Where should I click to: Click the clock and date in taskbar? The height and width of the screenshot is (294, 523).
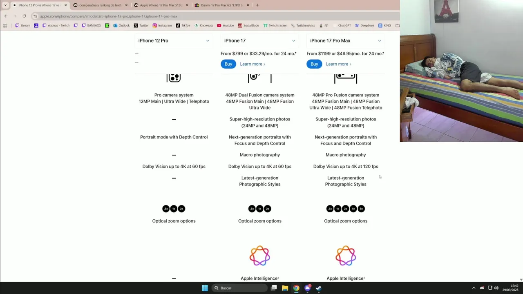(x=510, y=288)
